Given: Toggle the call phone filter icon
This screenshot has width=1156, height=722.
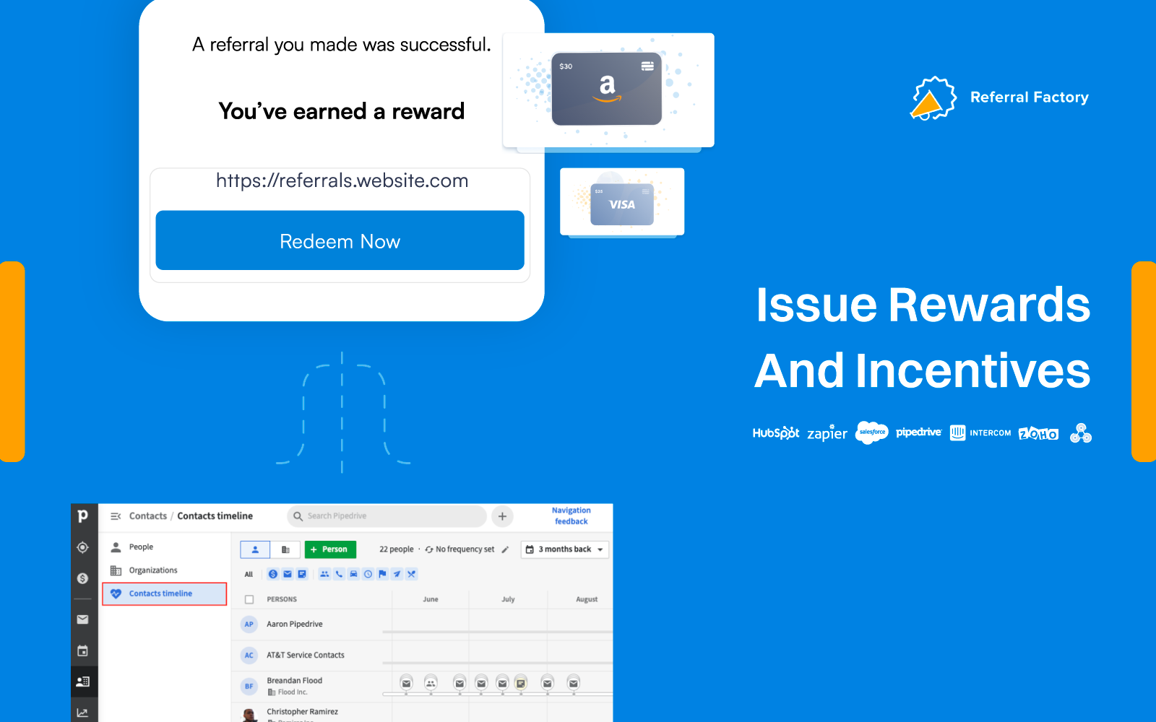Looking at the screenshot, I should click(339, 575).
